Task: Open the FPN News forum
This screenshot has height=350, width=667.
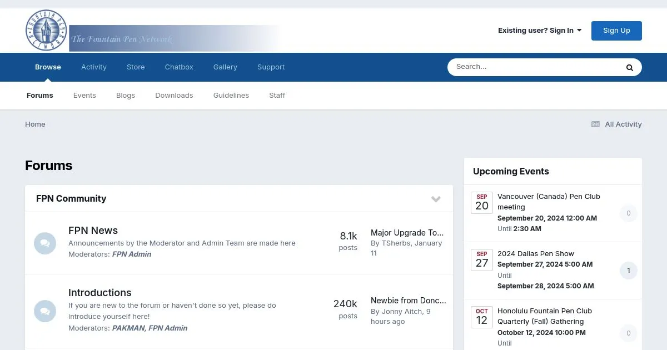Action: click(93, 231)
